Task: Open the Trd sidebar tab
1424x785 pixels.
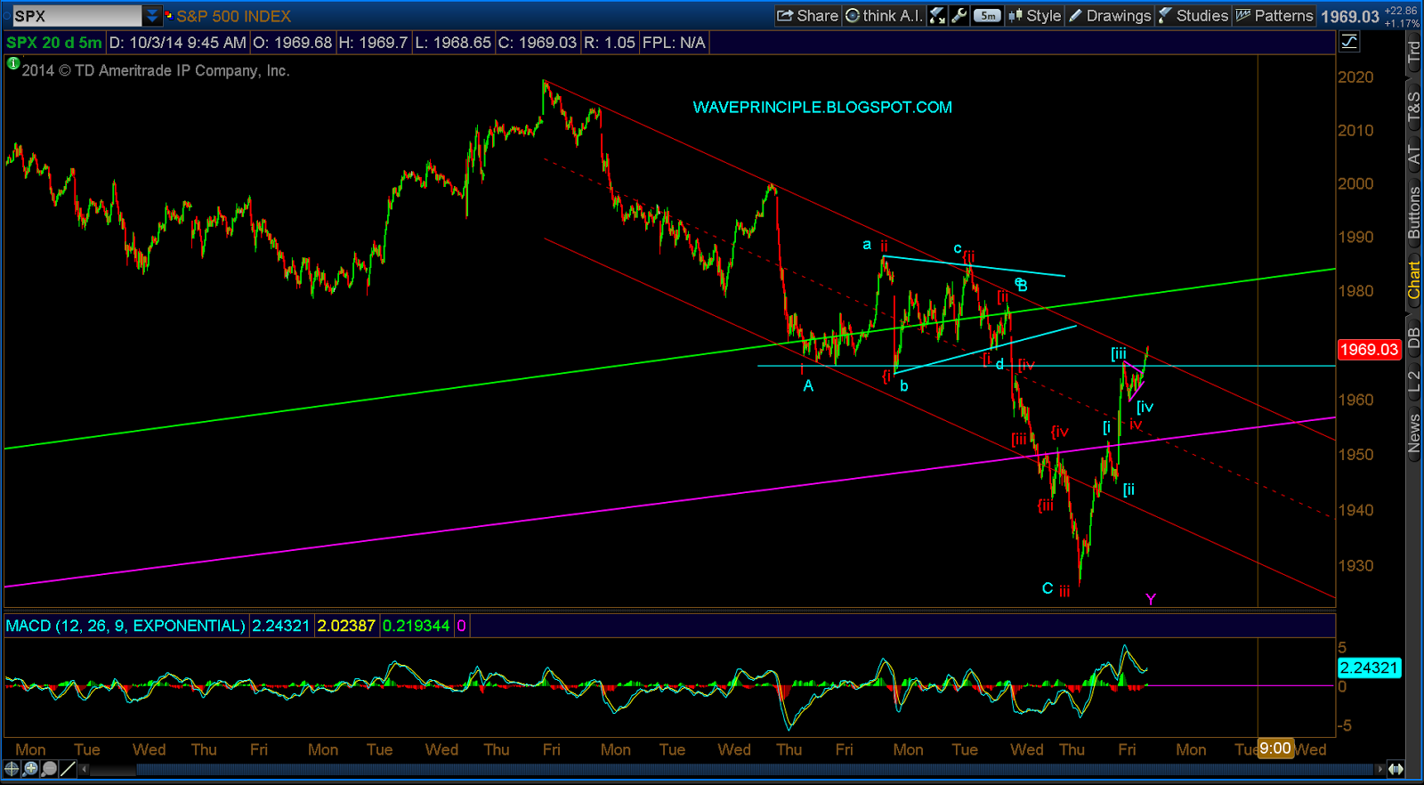Action: click(x=1413, y=52)
